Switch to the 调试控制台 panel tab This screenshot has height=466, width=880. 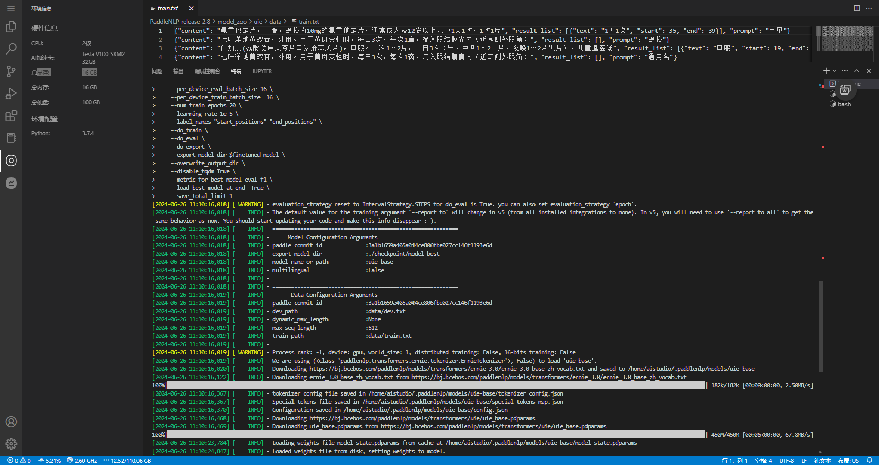pyautogui.click(x=207, y=71)
